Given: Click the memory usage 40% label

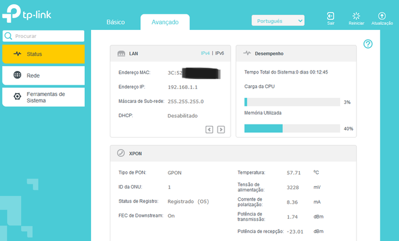Looking at the screenshot, I should (x=349, y=129).
